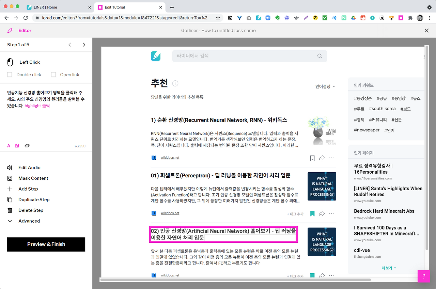Select the #south korea keyword tag
The width and height of the screenshot is (436, 289).
coord(382,109)
